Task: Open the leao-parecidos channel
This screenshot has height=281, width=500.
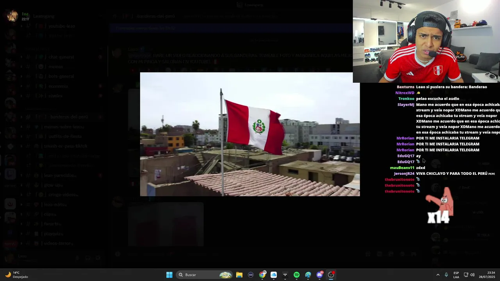Action: pos(61,175)
